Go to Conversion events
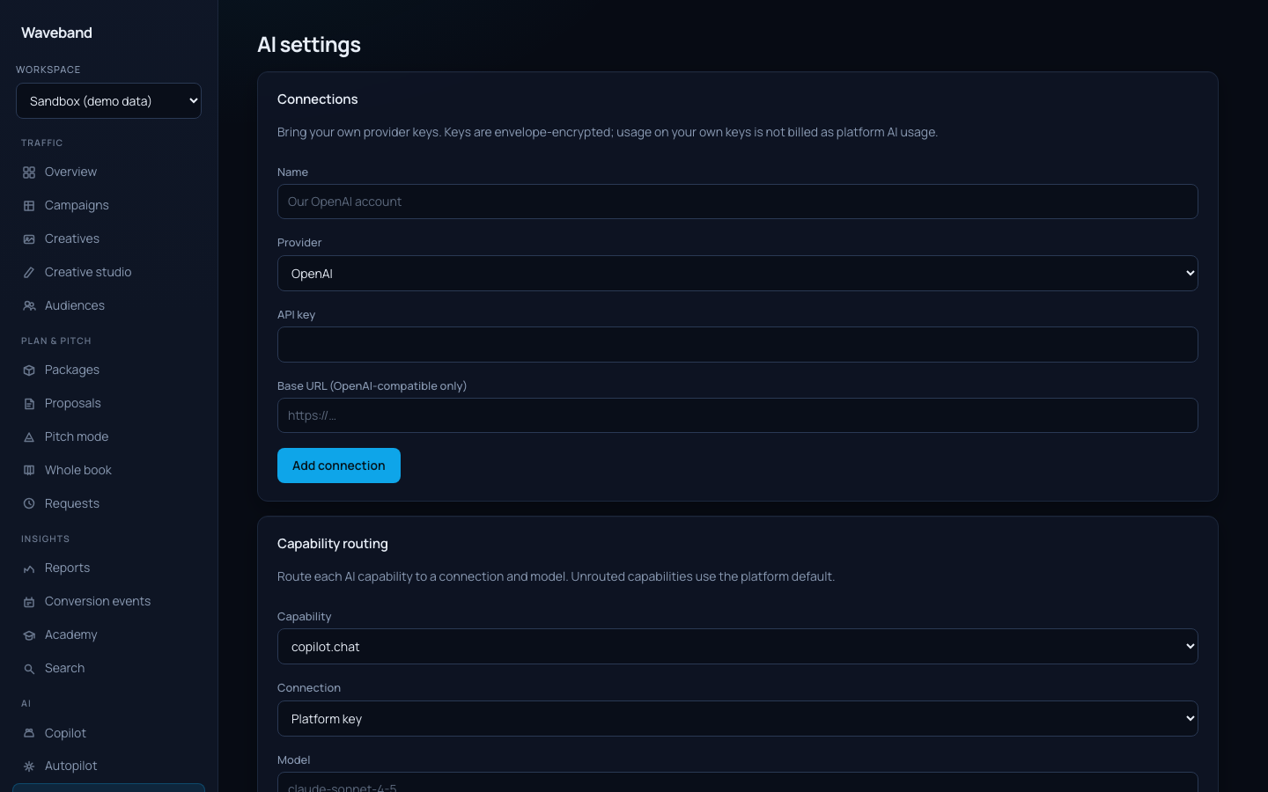The height and width of the screenshot is (792, 1268). pos(108,601)
